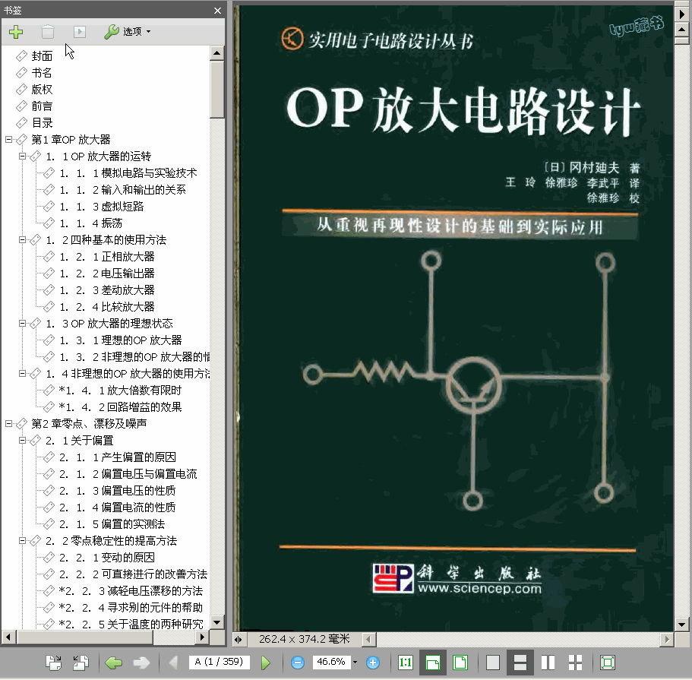Click bookmarks panel horizontal scroll-right arrow
The width and height of the screenshot is (692, 680).
click(202, 637)
